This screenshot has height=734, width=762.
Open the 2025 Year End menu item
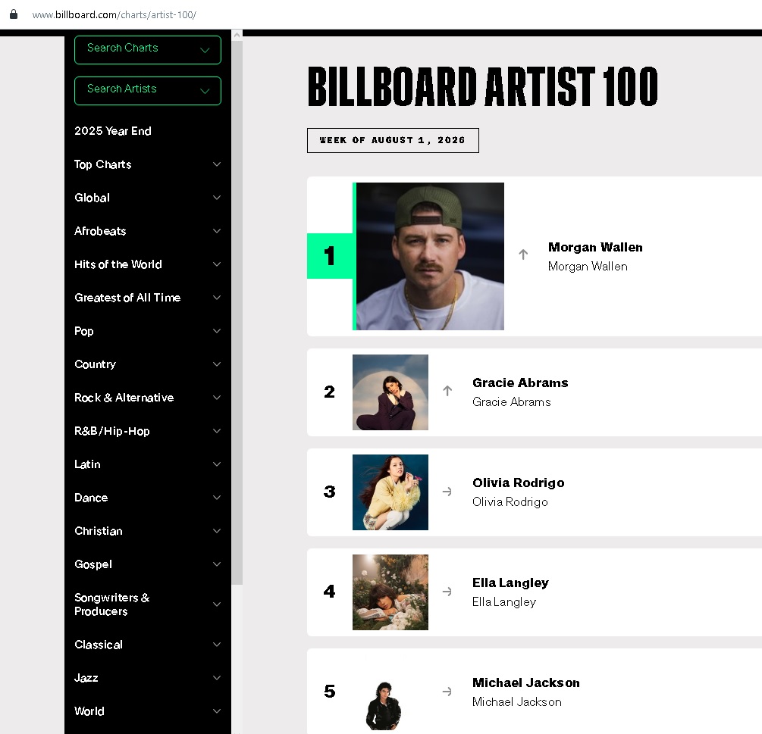(113, 131)
